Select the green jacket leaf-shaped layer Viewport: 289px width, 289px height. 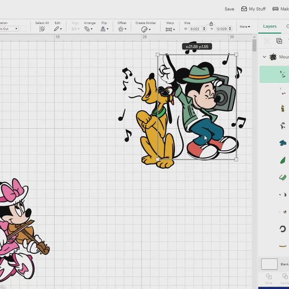283,160
